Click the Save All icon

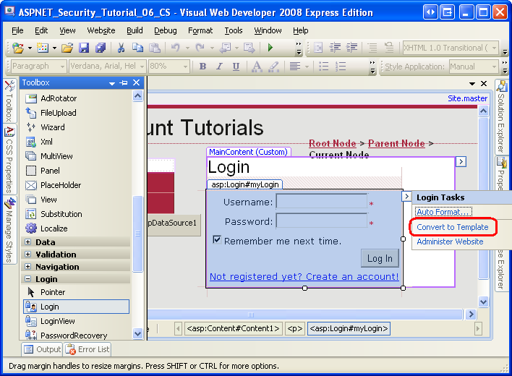coord(101,48)
